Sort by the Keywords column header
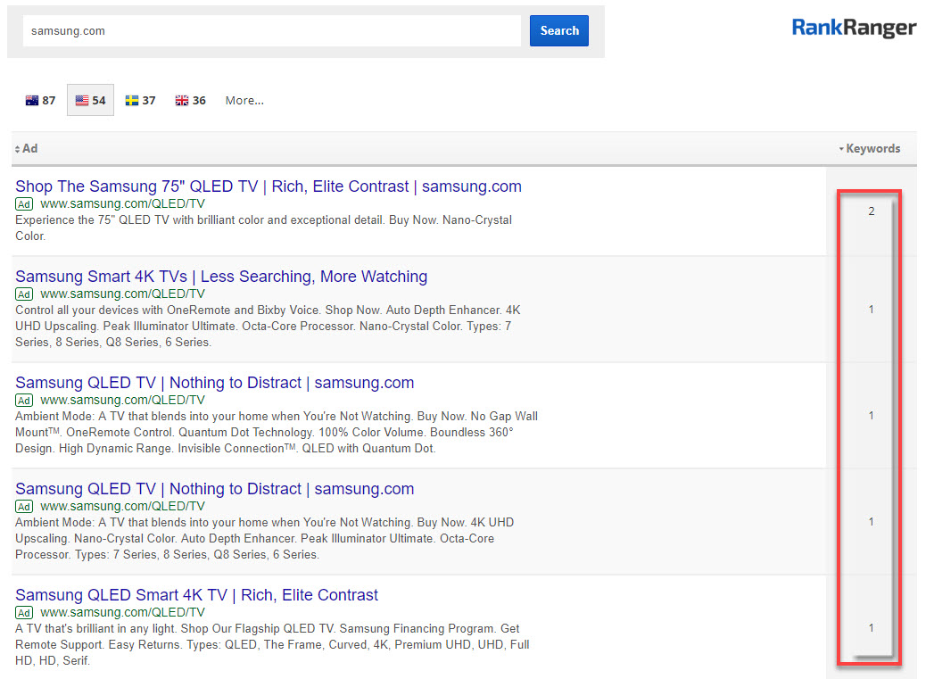Screen dimensions: 934x679 pos(872,149)
